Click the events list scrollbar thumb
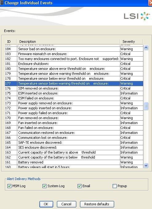 pos(146,106)
